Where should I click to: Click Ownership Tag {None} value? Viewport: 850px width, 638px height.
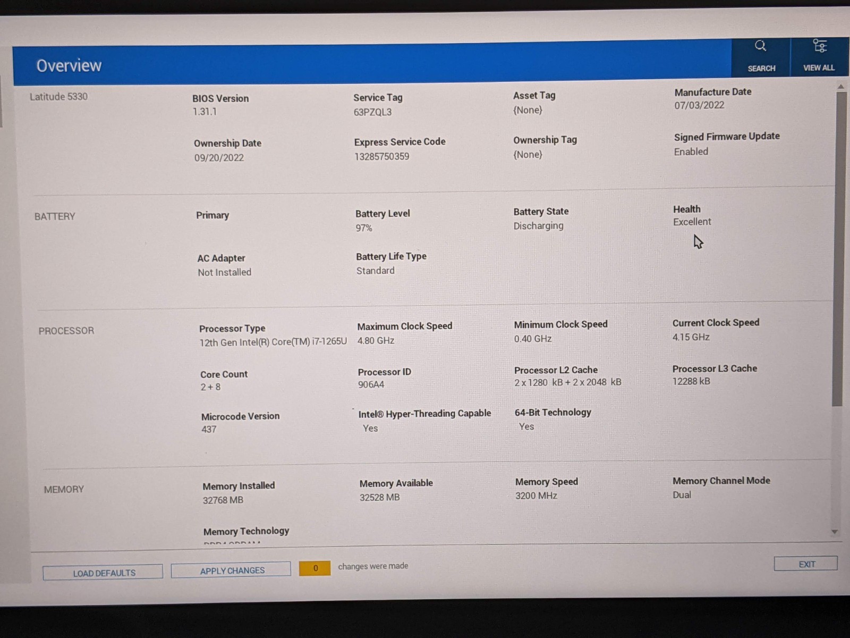(x=528, y=155)
